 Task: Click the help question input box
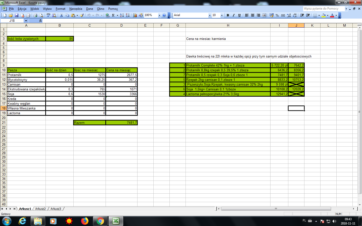point(324,9)
